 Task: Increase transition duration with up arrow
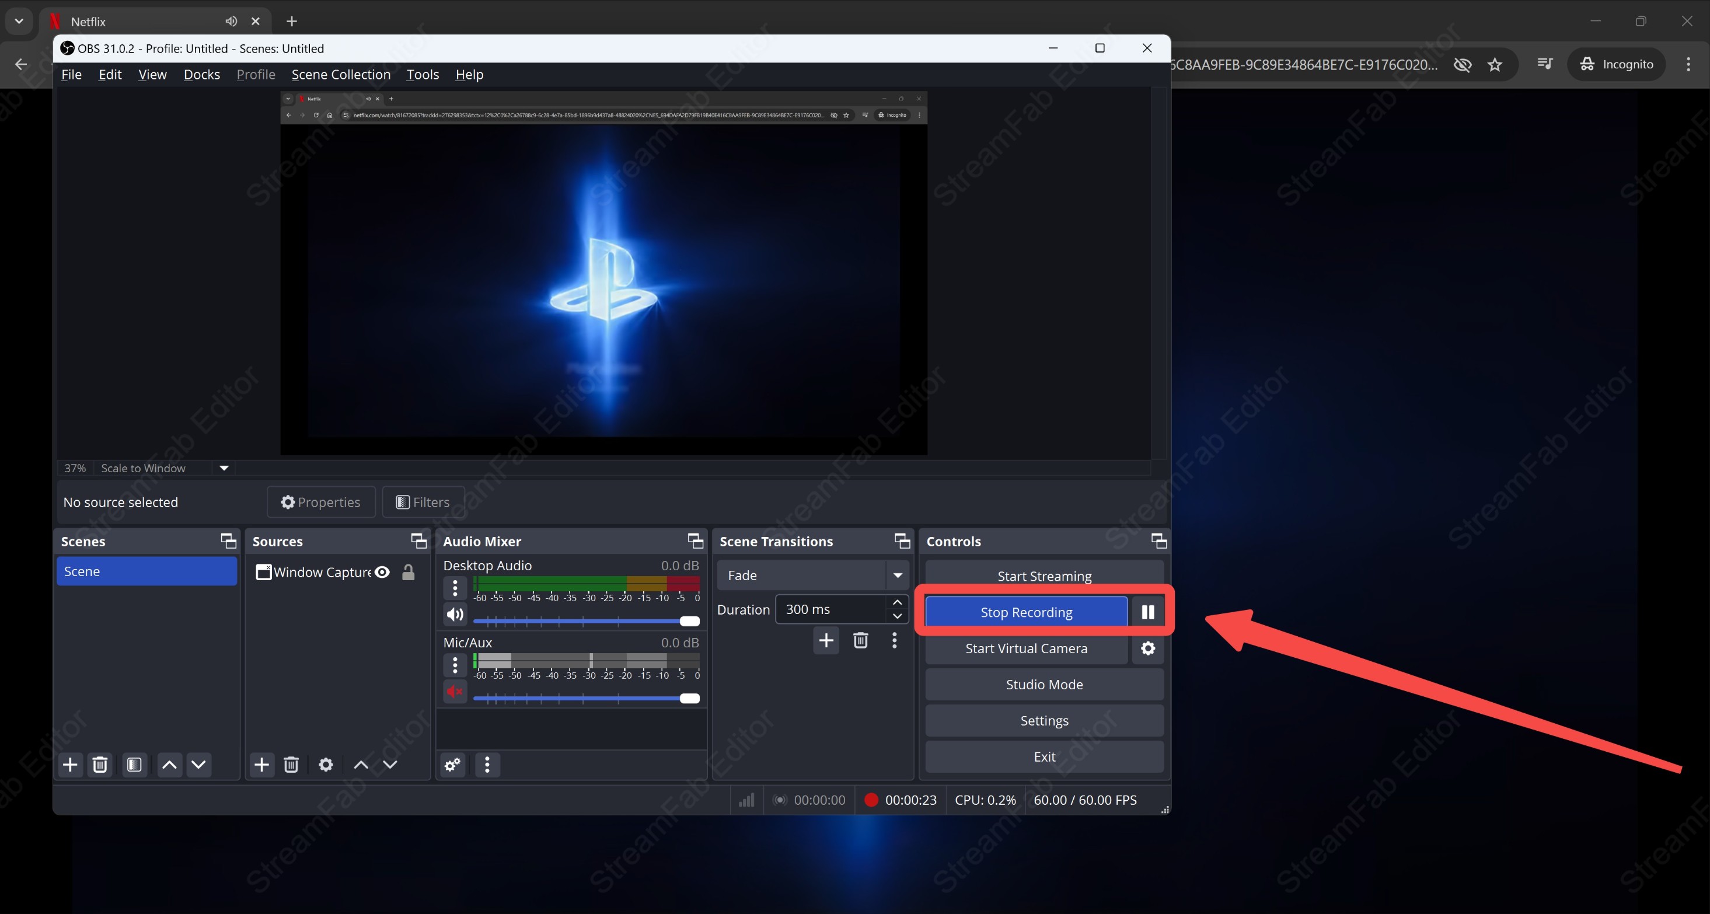(897, 602)
